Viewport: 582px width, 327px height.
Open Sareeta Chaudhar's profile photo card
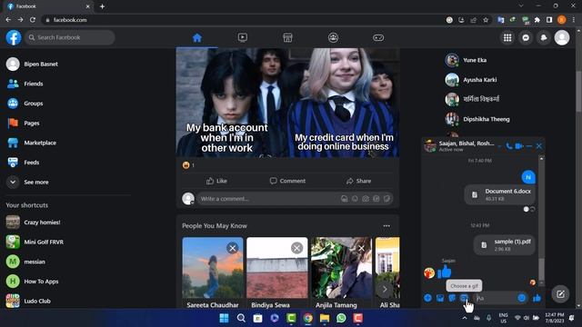pyautogui.click(x=213, y=268)
